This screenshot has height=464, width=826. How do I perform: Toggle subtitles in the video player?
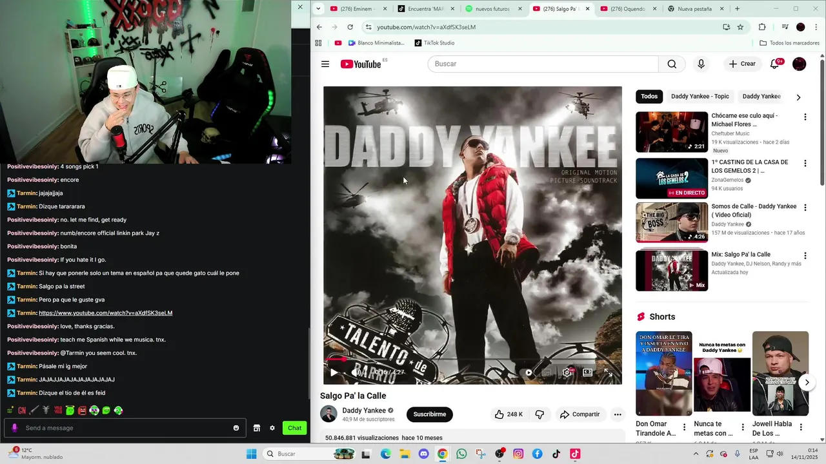547,372
